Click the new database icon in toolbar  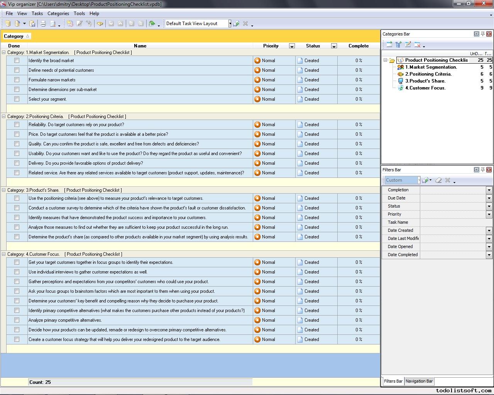[x=8, y=24]
